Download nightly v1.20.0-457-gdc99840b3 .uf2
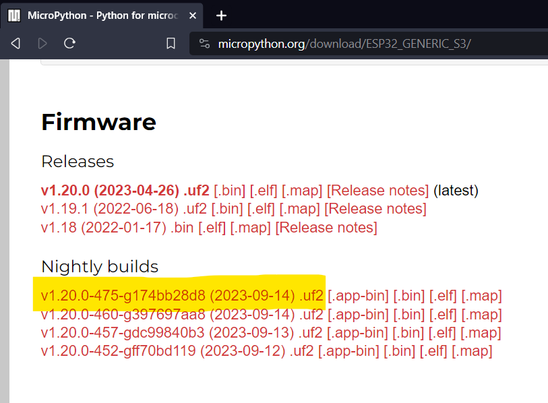 pyautogui.click(x=182, y=333)
